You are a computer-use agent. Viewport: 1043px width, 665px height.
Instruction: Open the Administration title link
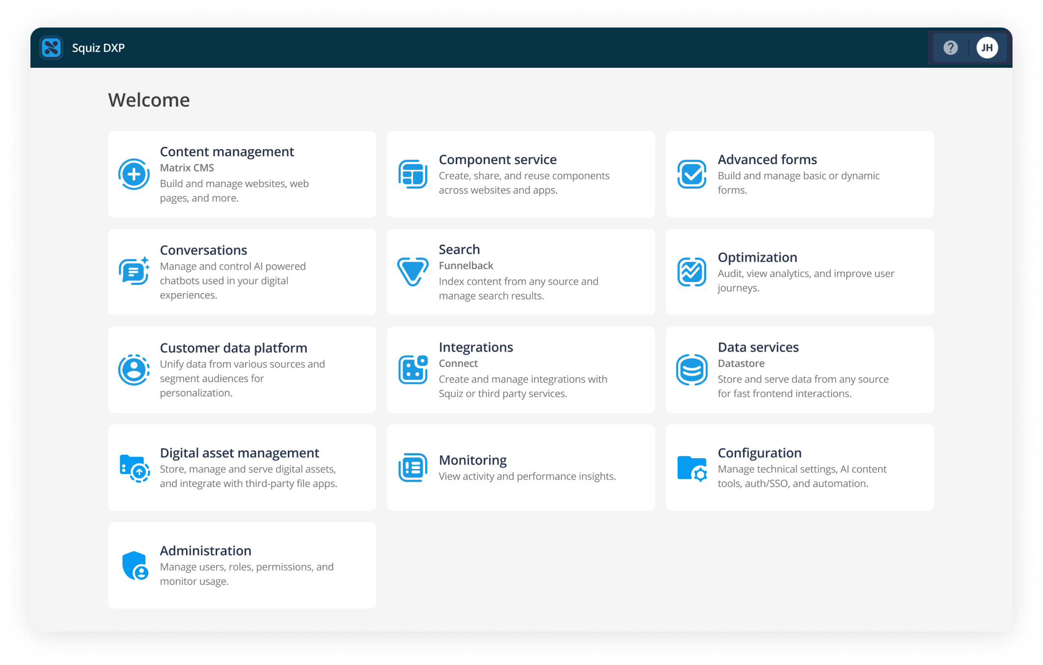[205, 551]
